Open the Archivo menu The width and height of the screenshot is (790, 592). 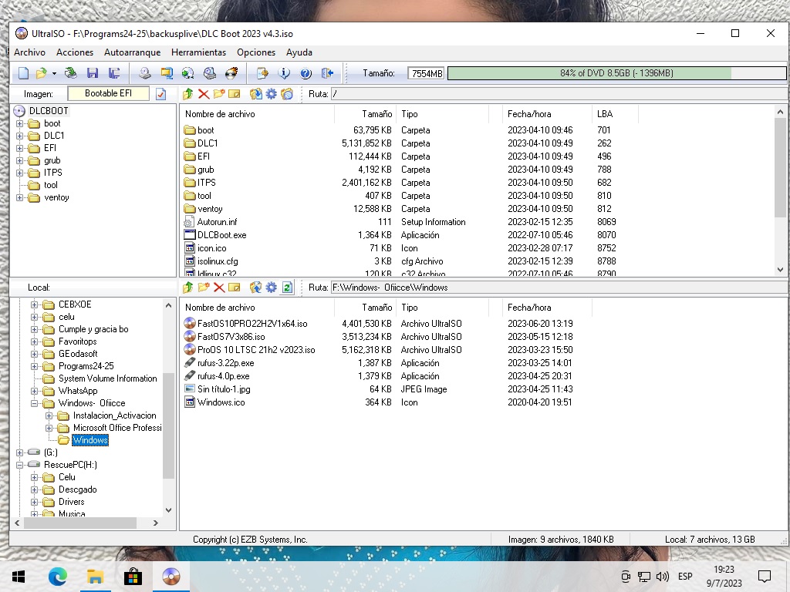30,52
